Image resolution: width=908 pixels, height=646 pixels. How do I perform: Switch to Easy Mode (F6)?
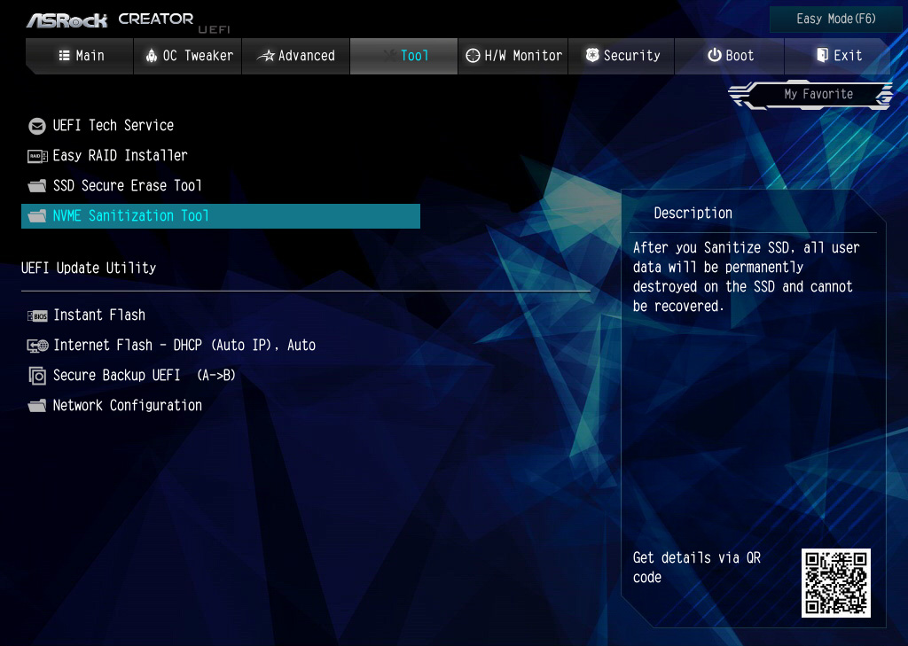[835, 19]
